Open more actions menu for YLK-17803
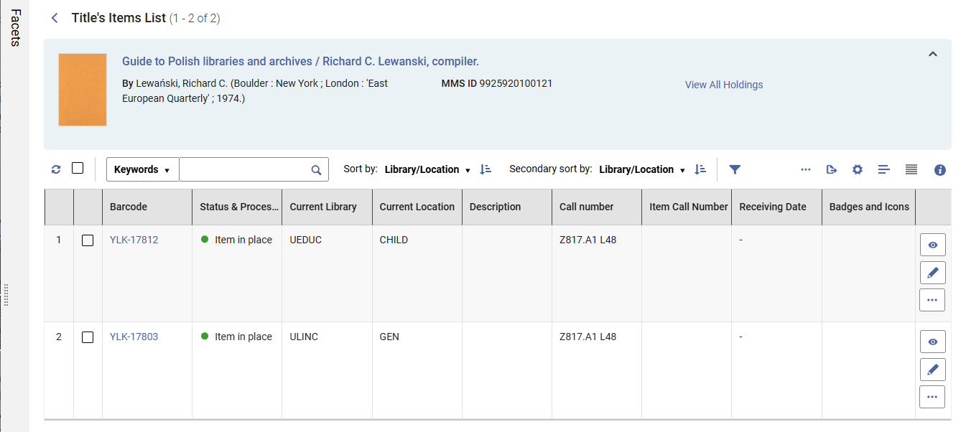Image resolution: width=966 pixels, height=432 pixels. tap(932, 396)
